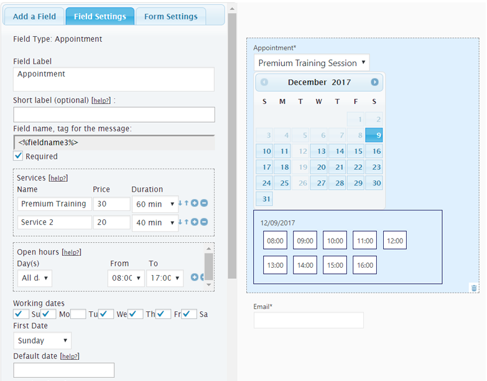Move Premium Training service down

click(180, 204)
